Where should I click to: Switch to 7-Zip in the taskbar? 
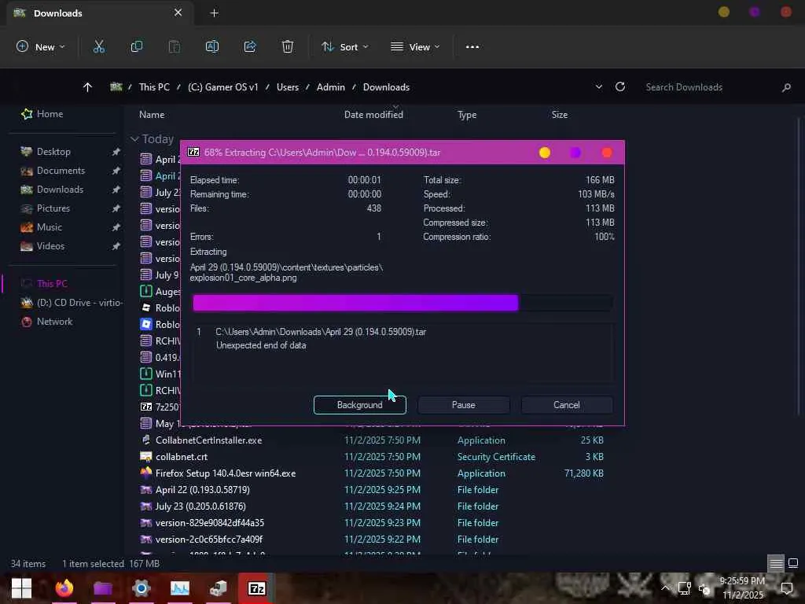coord(257,588)
